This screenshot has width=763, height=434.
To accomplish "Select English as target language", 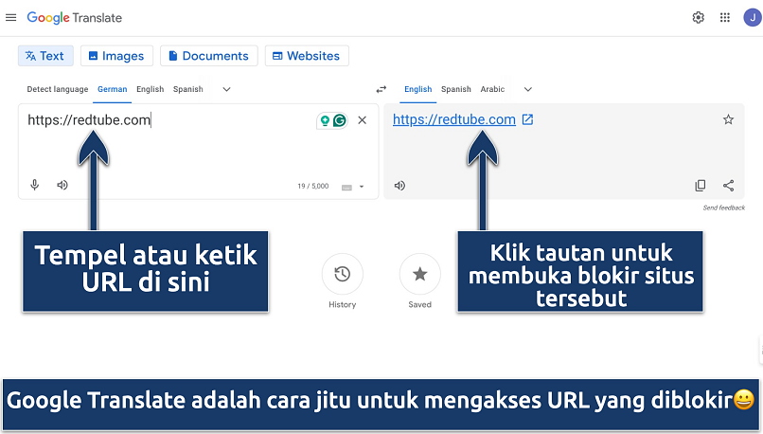I will coord(418,89).
